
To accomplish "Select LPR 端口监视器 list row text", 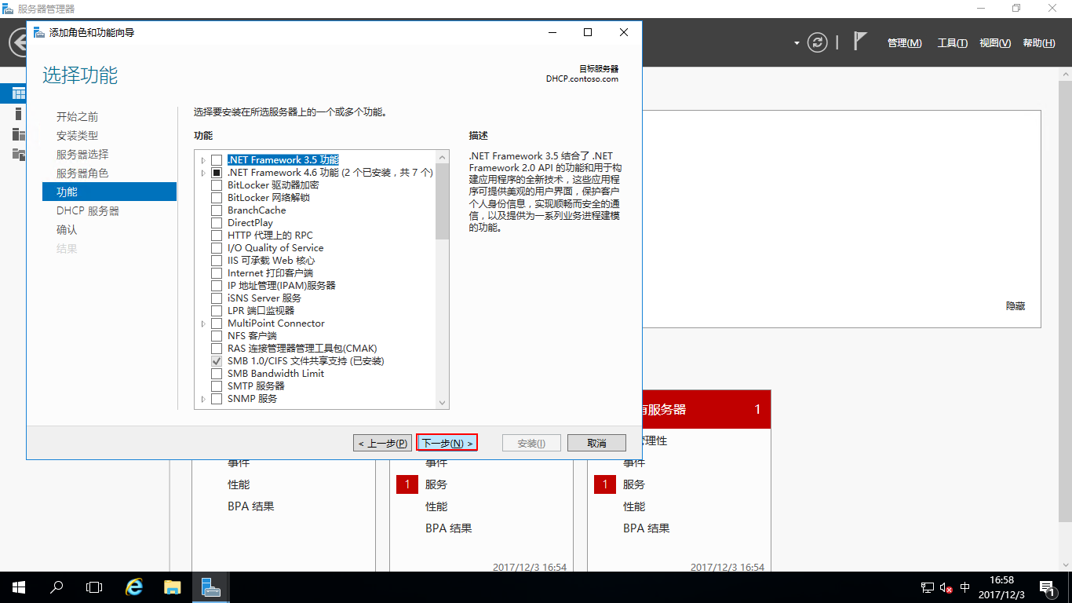I will coord(261,311).
